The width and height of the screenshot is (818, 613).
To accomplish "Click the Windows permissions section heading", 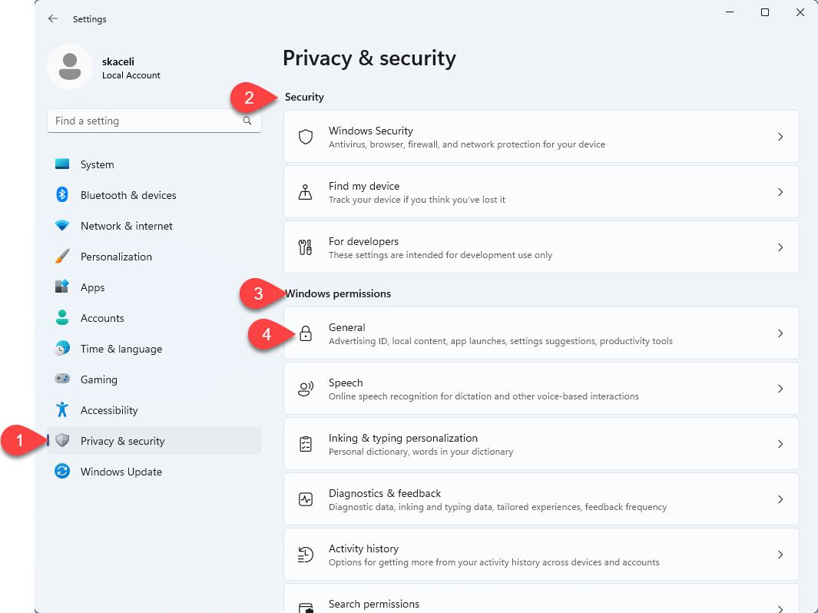I will 338,293.
